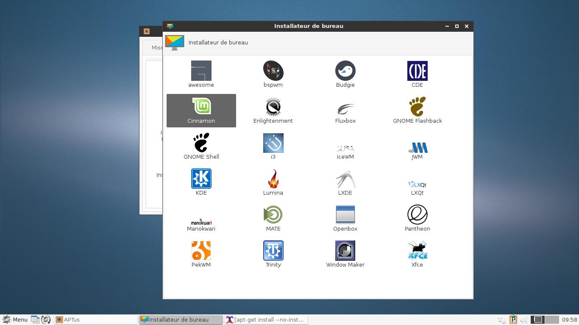Pick the Pantheon desktop icon
The height and width of the screenshot is (325, 579).
[x=417, y=215]
